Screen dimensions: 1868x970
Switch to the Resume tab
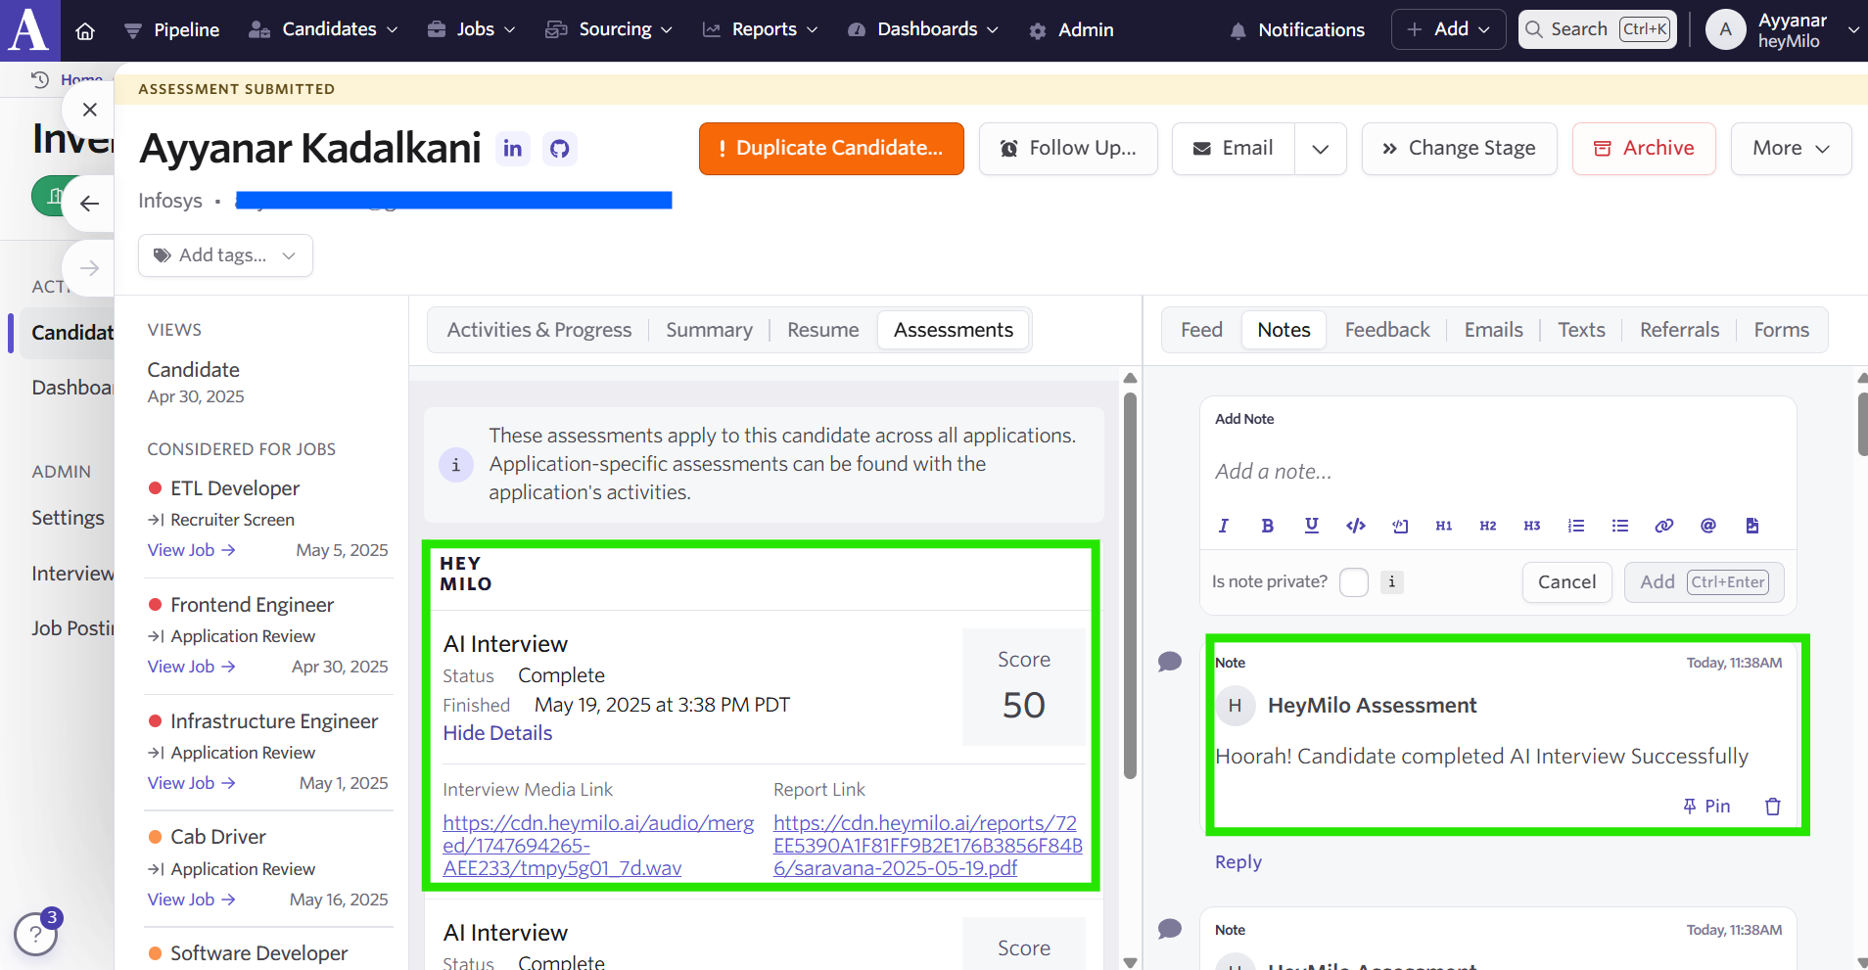tap(822, 331)
